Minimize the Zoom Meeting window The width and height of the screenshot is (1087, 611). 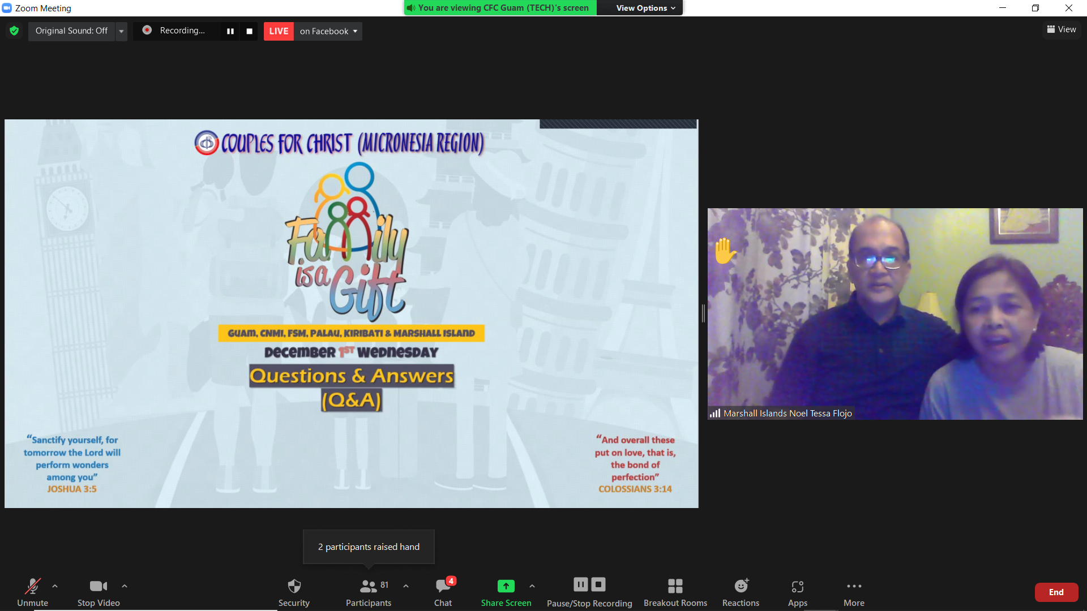pyautogui.click(x=1003, y=8)
